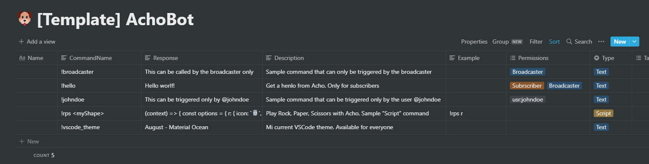This screenshot has height=164, width=649.
Task: Select the orange Subrscriber permission tag
Action: click(527, 86)
